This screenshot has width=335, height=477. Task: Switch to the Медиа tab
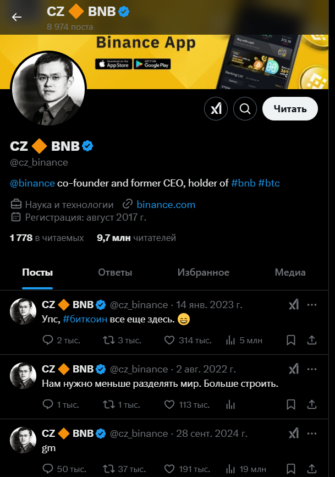tap(290, 272)
